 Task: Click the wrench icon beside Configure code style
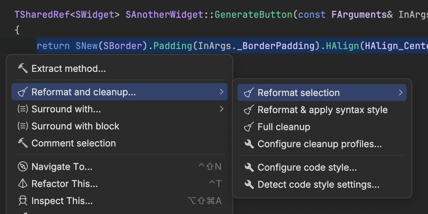pyautogui.click(x=249, y=167)
